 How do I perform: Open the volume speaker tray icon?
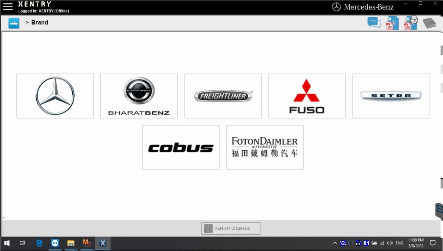[x=390, y=243]
